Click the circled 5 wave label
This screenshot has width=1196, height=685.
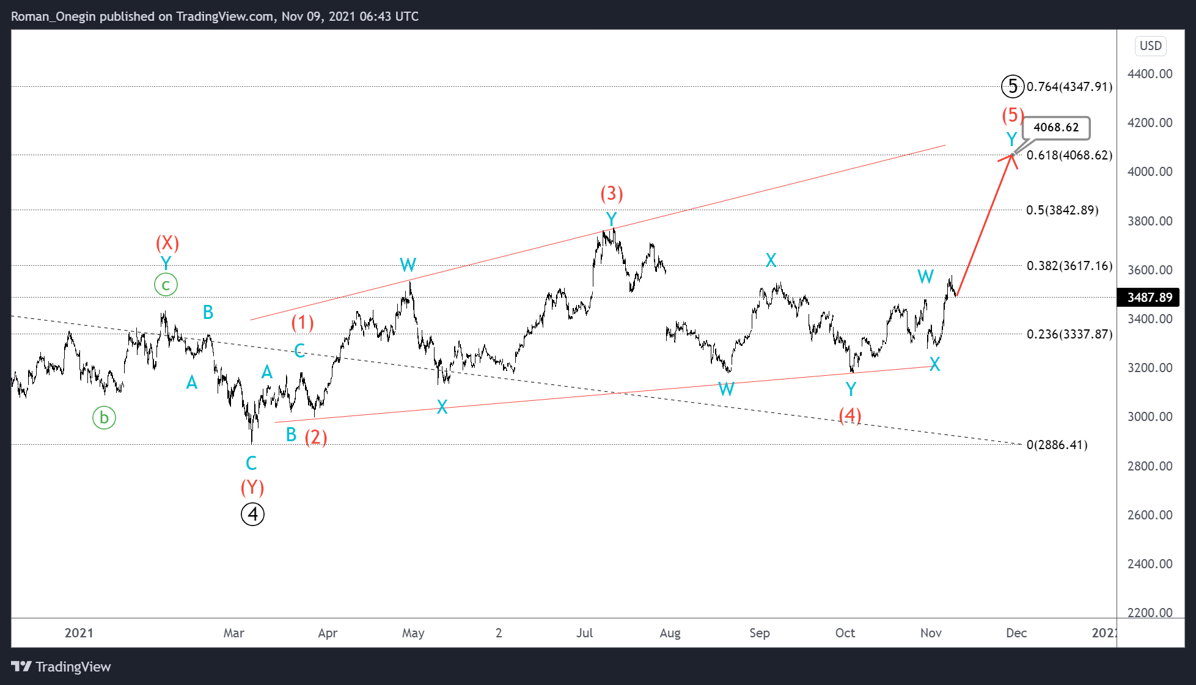point(1013,86)
